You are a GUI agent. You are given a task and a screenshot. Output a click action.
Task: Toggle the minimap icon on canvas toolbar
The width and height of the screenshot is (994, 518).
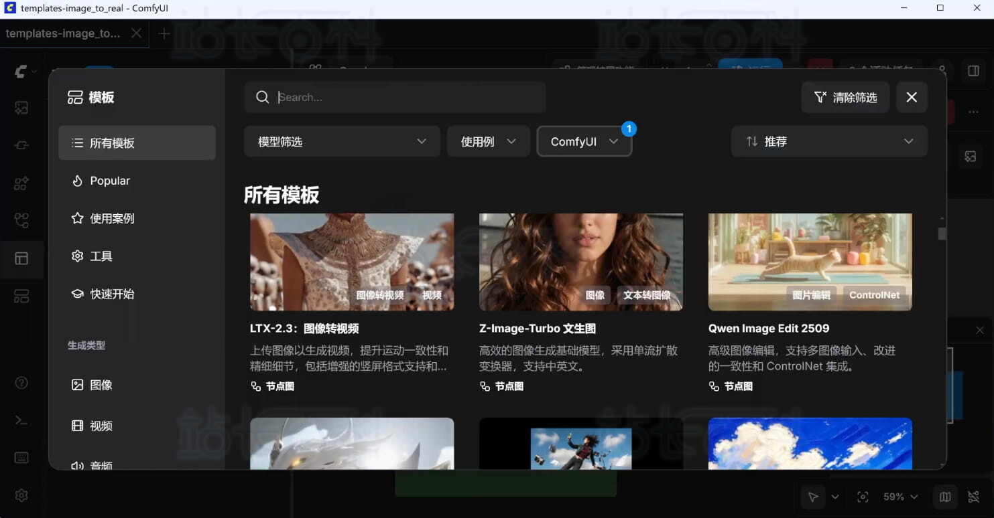[x=945, y=497]
